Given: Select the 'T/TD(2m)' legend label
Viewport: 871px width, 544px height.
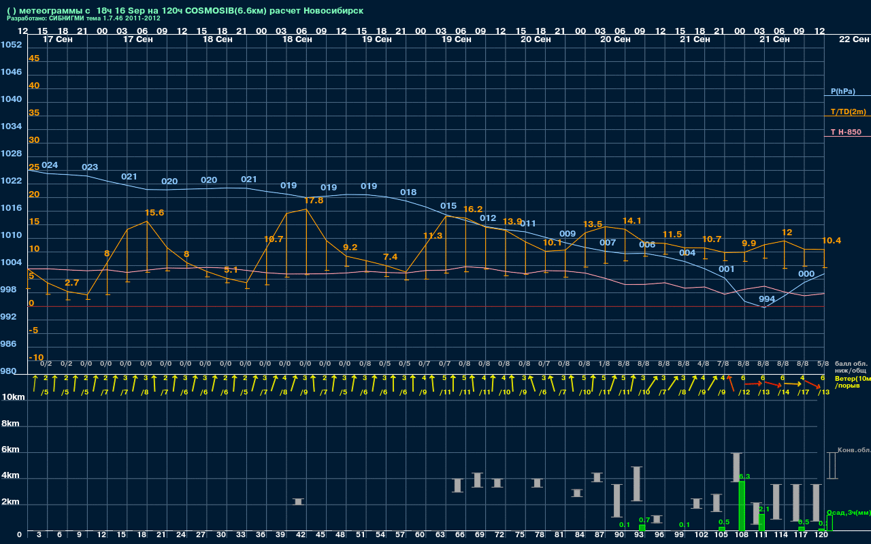Looking at the screenshot, I should pyautogui.click(x=848, y=112).
